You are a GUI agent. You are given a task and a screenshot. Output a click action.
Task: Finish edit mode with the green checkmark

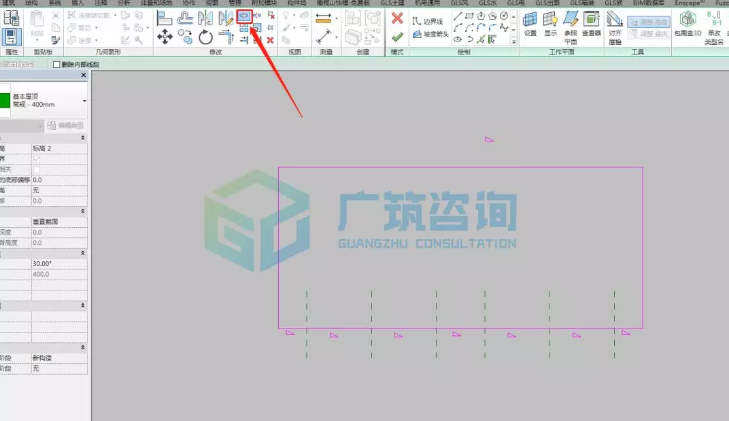397,37
